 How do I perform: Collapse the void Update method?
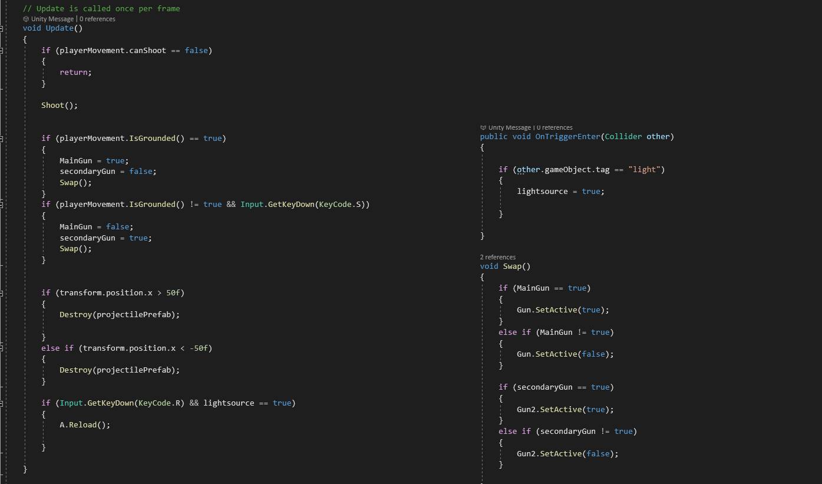pyautogui.click(x=2, y=28)
